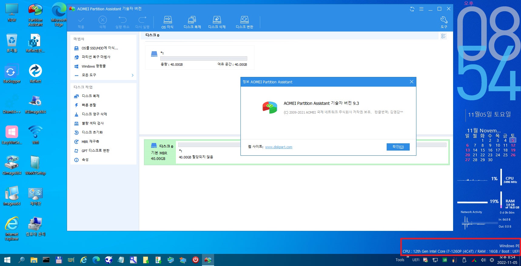Click the taskbar clock 오후 8:54
The height and width of the screenshot is (266, 521).
[507, 257]
